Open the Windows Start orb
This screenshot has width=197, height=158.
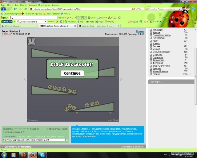point(4,155)
